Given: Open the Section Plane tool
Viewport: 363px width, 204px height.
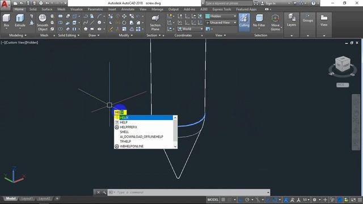Looking at the screenshot, I should click(x=155, y=23).
